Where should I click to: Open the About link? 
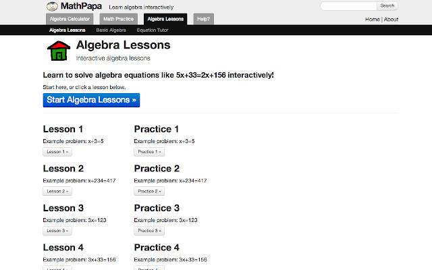[x=391, y=20]
